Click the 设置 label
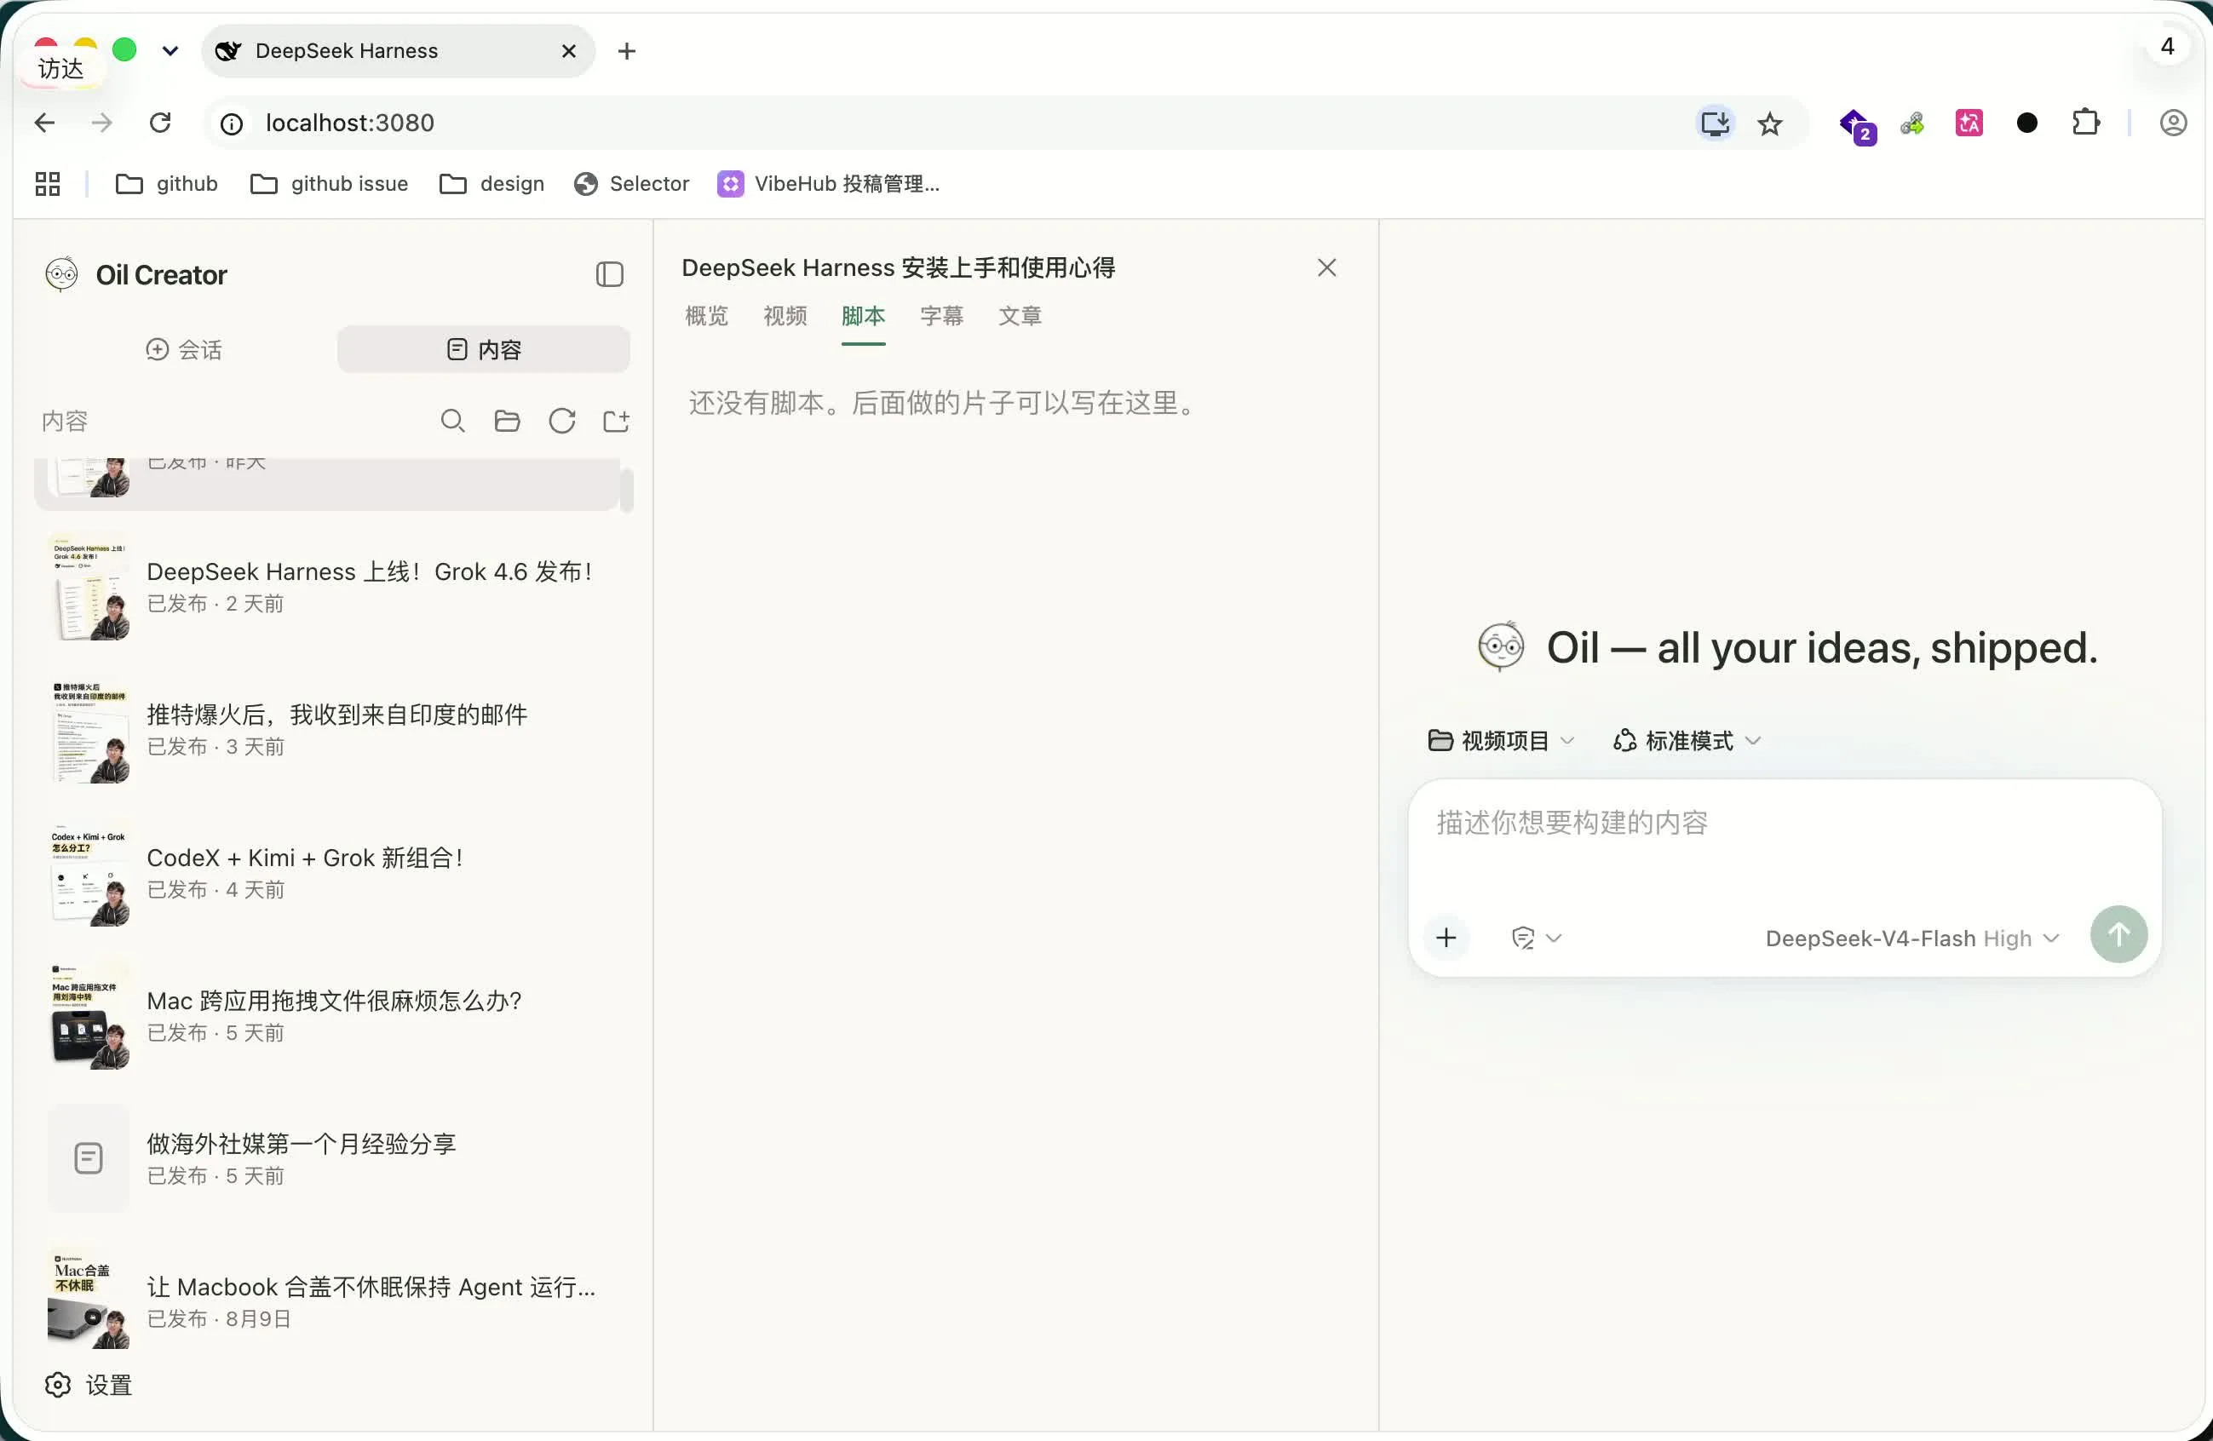 [x=109, y=1384]
